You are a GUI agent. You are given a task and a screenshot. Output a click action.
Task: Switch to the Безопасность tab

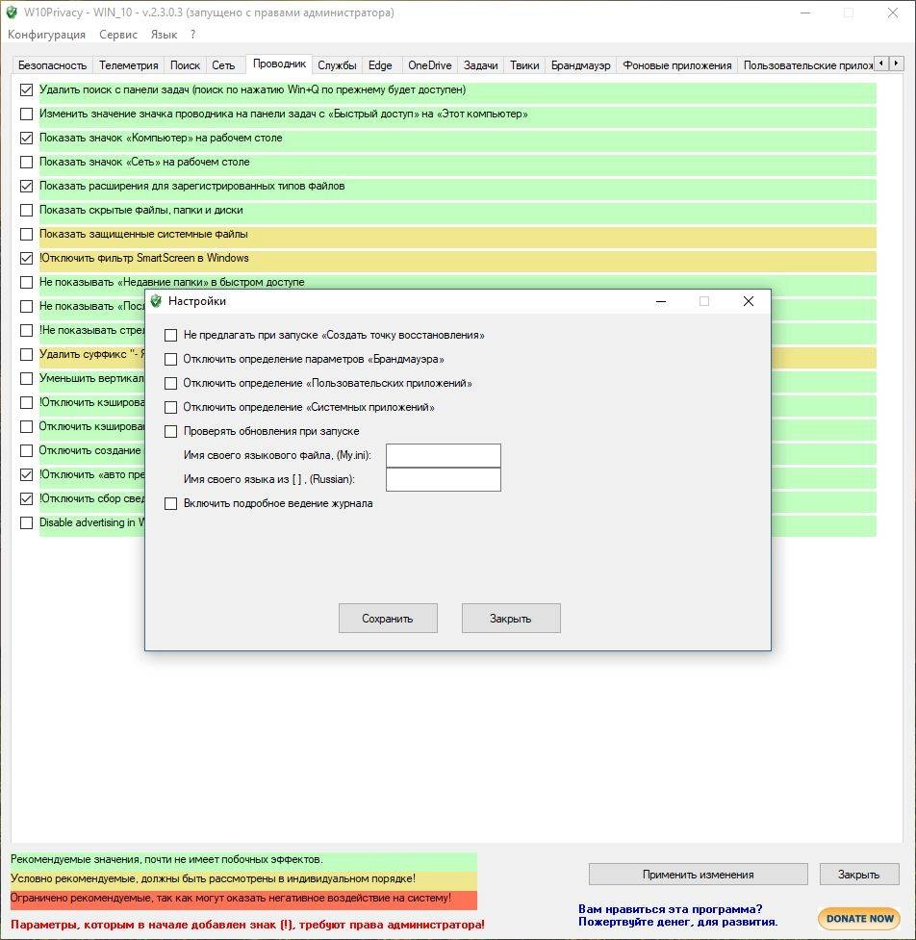[x=52, y=65]
